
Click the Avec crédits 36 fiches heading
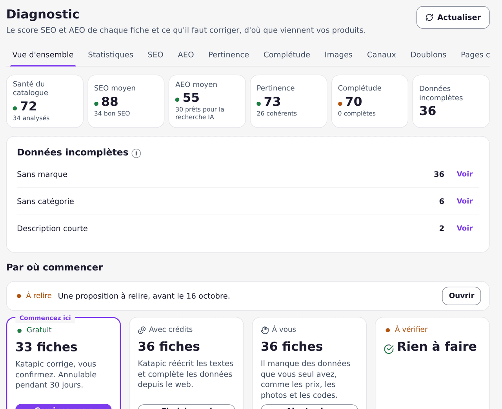click(169, 347)
